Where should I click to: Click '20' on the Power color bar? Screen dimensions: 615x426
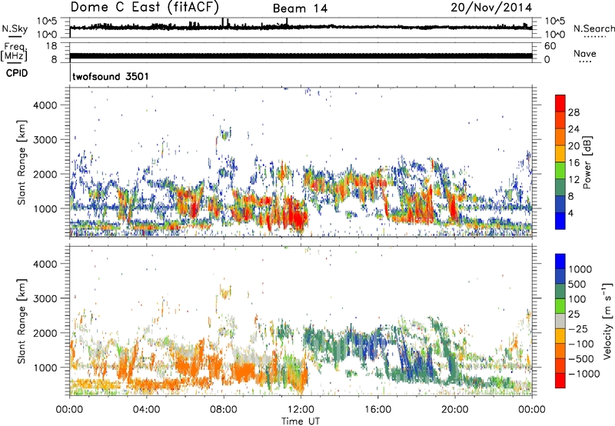pos(573,146)
